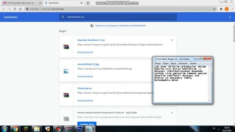
Task: Show hidden tray icons arrow
Action: tap(219, 129)
